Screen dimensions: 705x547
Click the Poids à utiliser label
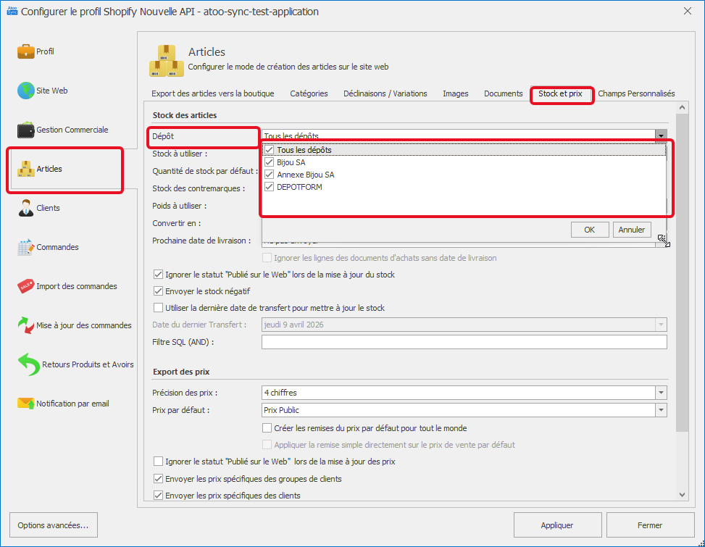[x=180, y=206]
